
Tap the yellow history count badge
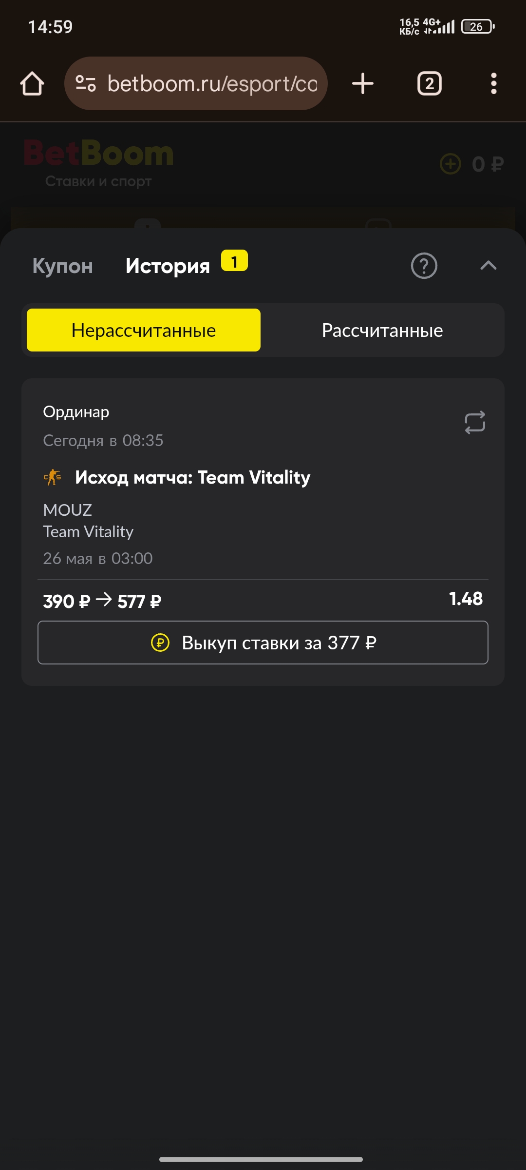[235, 261]
